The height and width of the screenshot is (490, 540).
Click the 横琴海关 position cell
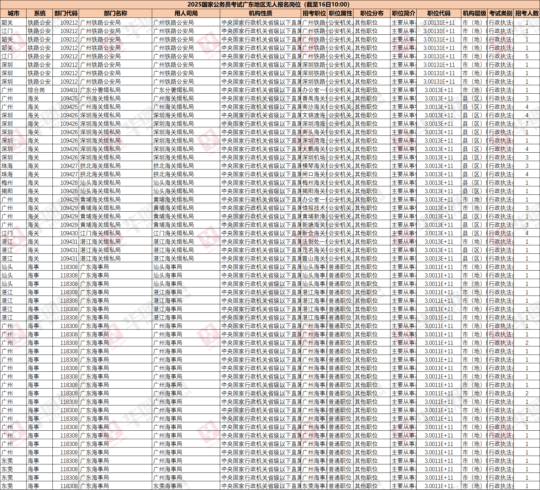pos(314,166)
